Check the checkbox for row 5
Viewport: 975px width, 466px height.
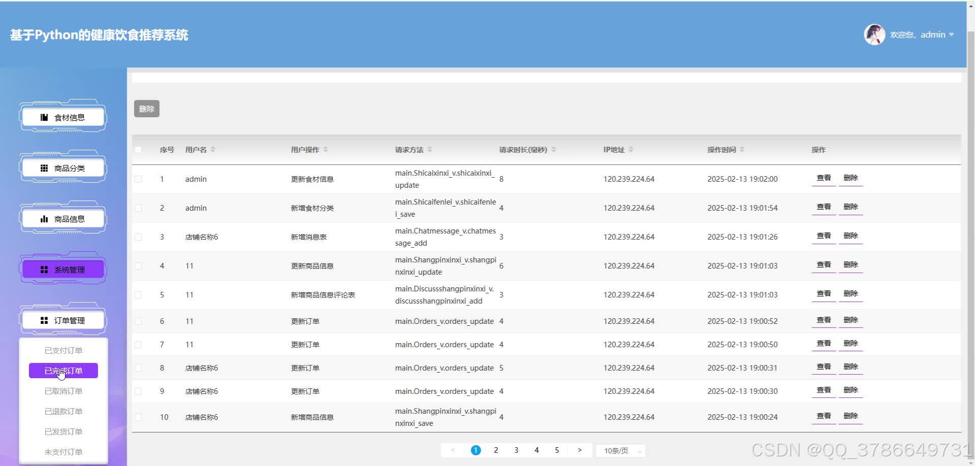[x=138, y=295]
